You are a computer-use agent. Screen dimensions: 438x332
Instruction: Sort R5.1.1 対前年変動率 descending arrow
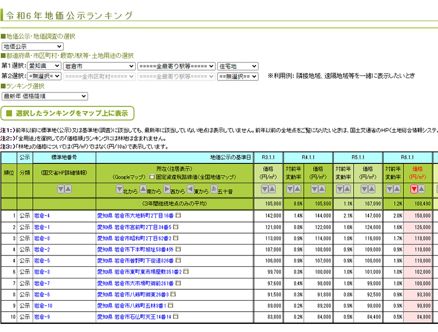(340, 189)
